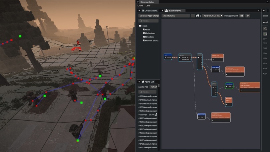Viewport: 270px width, 152px height.
Task: Expand the Рас… section in inspector
Action: click(x=265, y=63)
